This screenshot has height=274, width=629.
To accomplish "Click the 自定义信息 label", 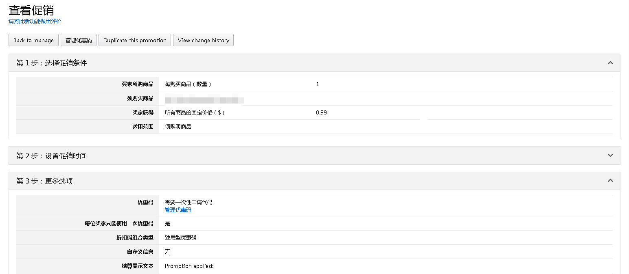I will coord(140,252).
